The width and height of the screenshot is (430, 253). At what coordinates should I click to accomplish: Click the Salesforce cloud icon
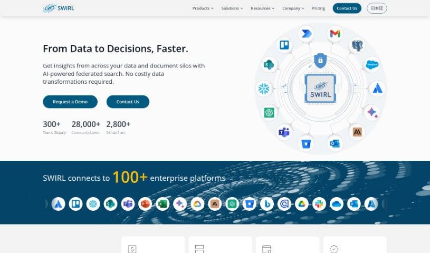(x=372, y=64)
